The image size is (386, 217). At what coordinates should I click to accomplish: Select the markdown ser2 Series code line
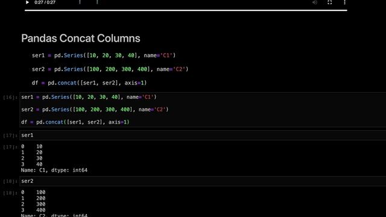(110, 69)
